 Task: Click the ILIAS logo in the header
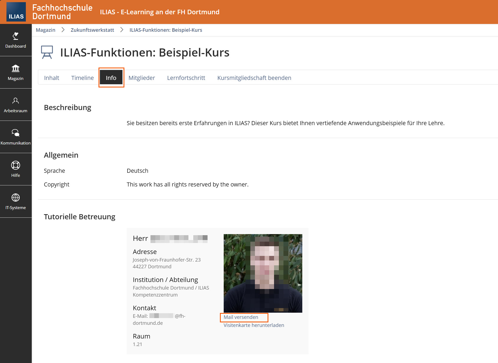(16, 12)
